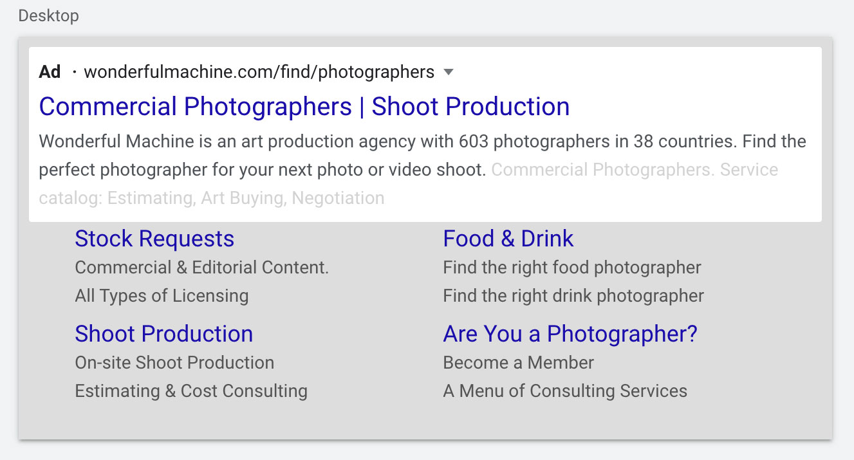Open the Food & Drink sitelink
This screenshot has width=854, height=460.
[x=508, y=239]
